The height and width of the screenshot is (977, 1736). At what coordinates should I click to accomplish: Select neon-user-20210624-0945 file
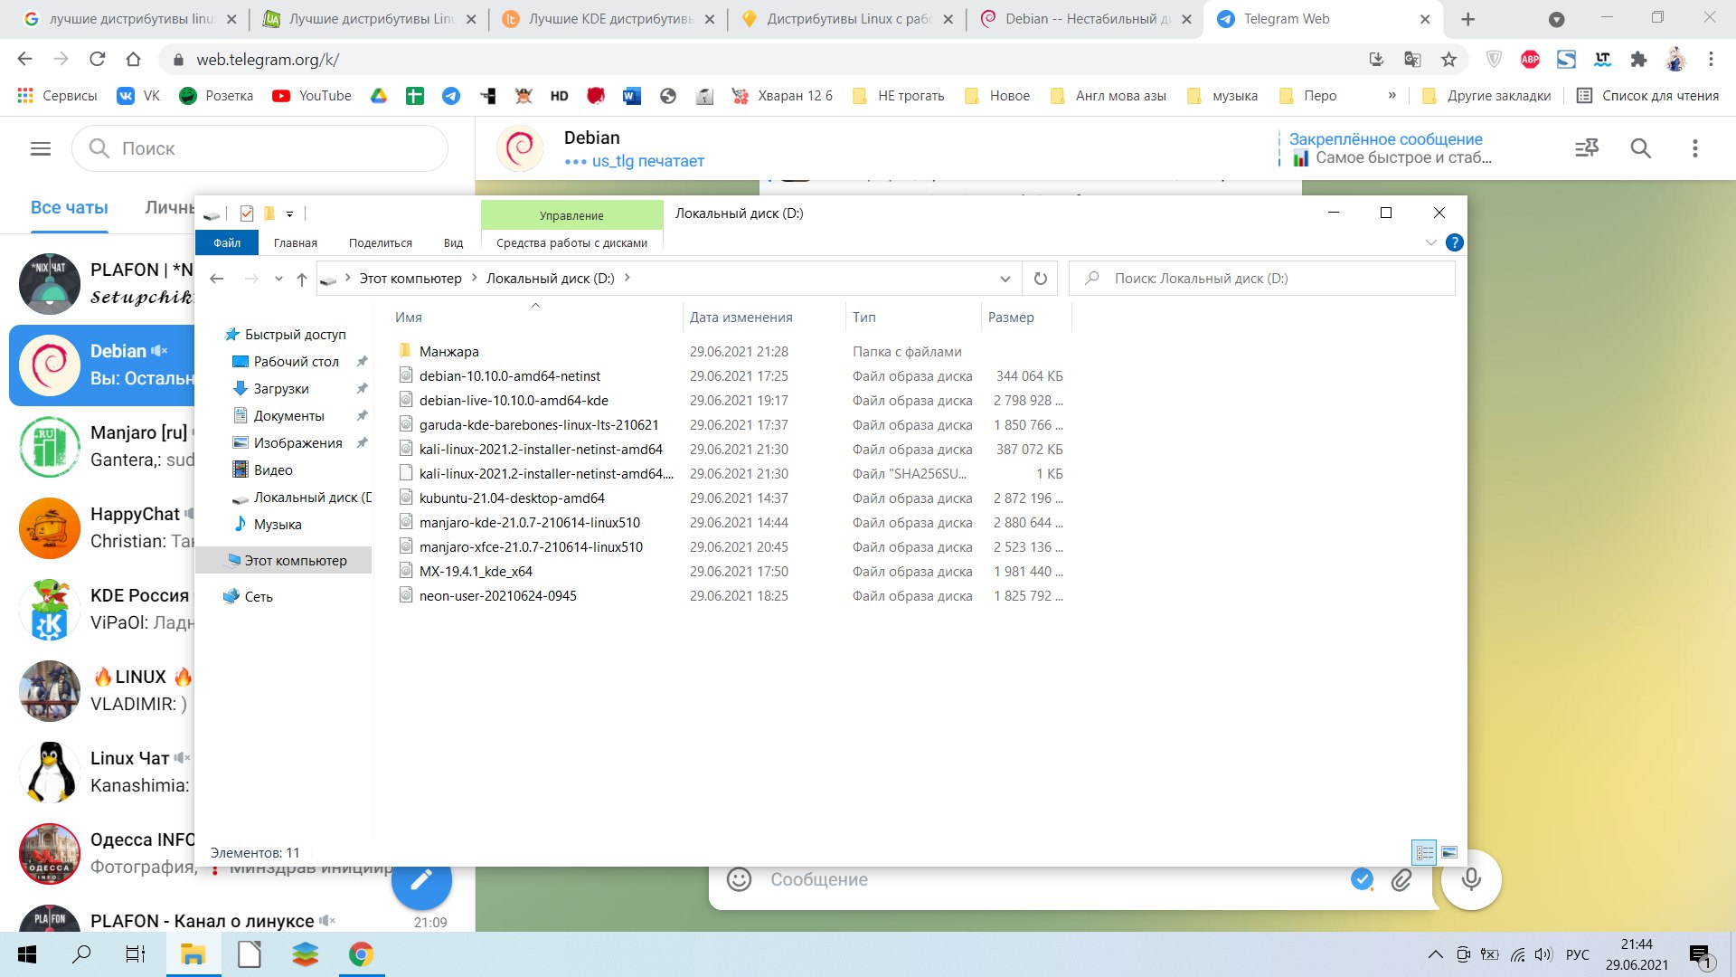coord(497,596)
